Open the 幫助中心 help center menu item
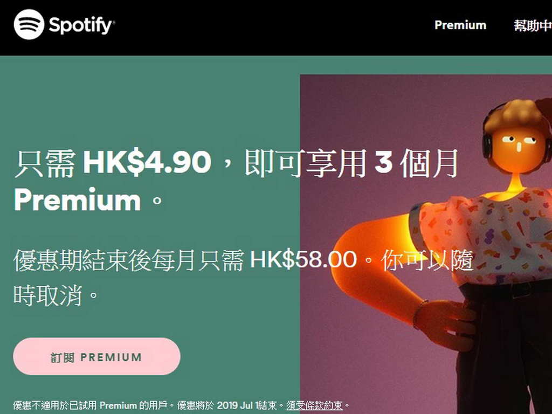 pos(533,25)
